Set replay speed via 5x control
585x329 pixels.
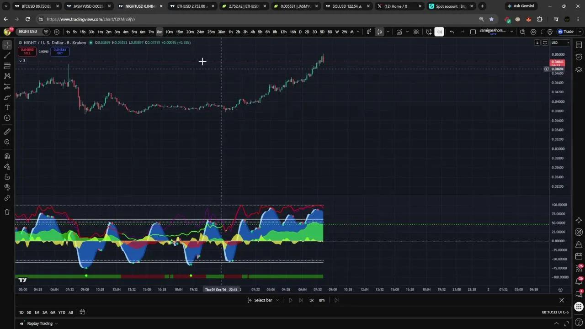[311, 300]
